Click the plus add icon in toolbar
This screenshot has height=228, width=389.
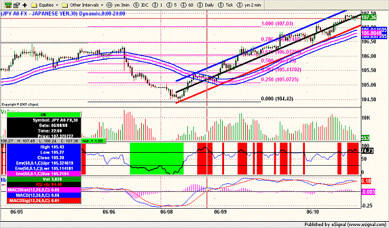[24, 5]
